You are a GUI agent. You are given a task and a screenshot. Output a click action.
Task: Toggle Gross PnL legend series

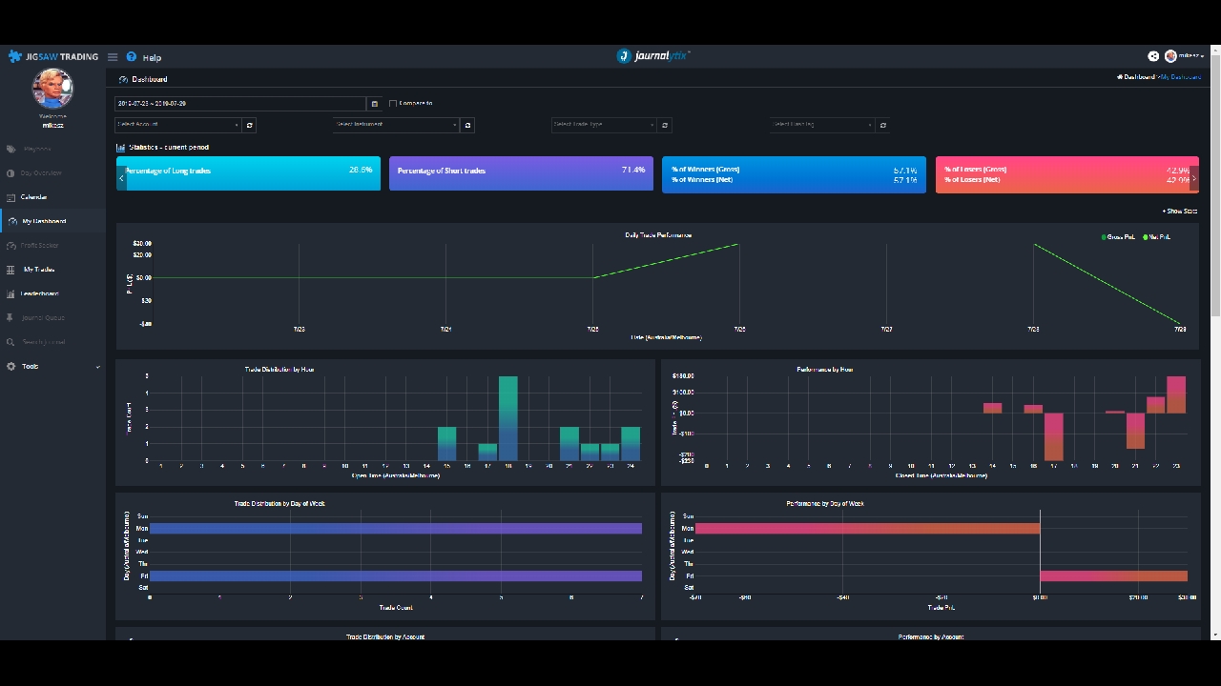1118,237
